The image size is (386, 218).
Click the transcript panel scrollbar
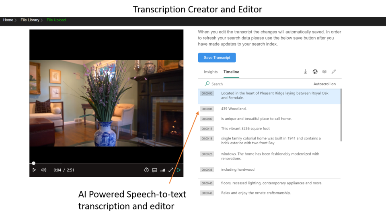(x=341, y=115)
